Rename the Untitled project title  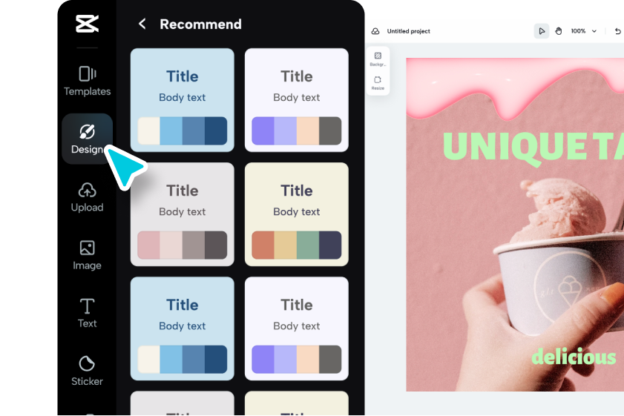(408, 31)
